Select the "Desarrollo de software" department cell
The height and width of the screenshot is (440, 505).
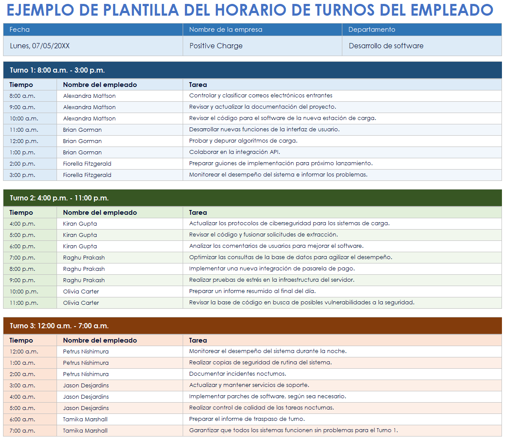point(386,46)
